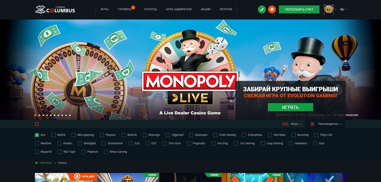Select the second banner carousel dot
Screen dimensions: 381x182
click(39, 115)
